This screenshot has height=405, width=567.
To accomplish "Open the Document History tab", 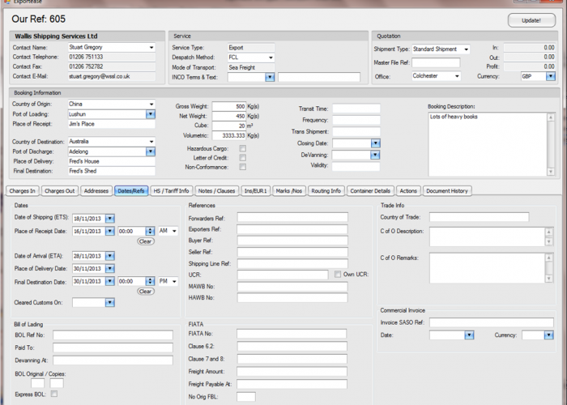I will [447, 191].
